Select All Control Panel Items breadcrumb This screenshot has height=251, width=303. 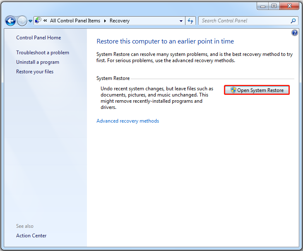point(75,21)
